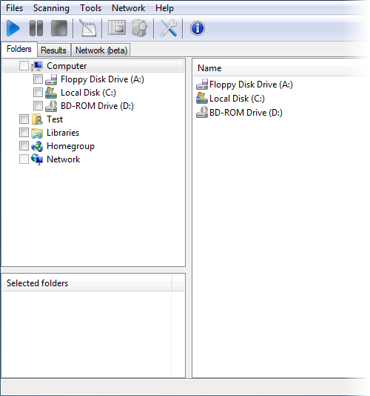The width and height of the screenshot is (370, 396).
Task: Stop the scan with the square stop icon
Action: tap(59, 28)
